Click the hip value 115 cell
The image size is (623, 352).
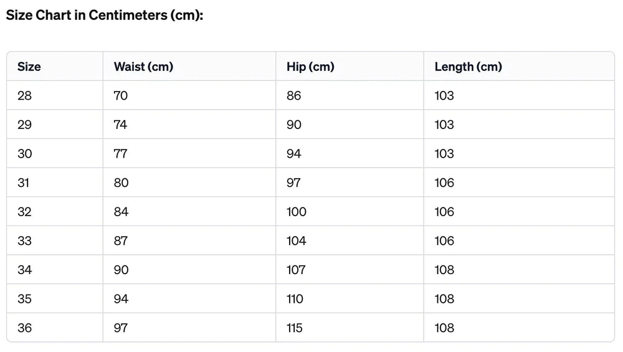click(295, 328)
